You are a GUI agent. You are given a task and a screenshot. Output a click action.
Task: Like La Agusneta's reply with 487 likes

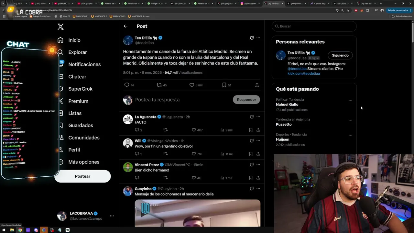[x=197, y=130]
